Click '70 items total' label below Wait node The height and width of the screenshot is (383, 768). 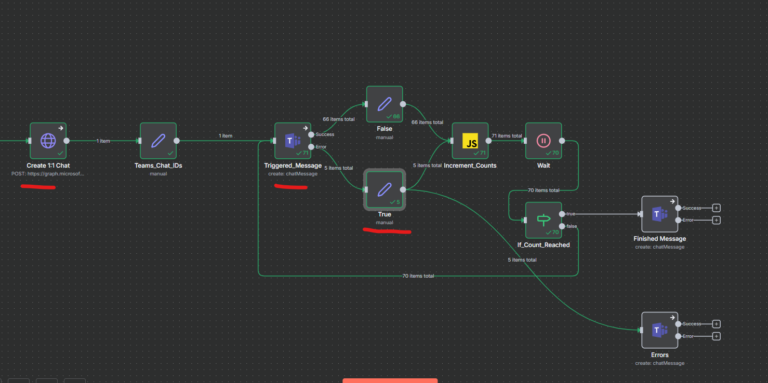(x=544, y=190)
